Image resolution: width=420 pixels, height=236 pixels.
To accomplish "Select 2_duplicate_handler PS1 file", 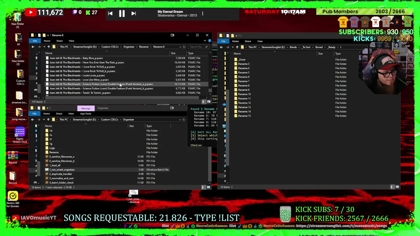I will pos(60,174).
